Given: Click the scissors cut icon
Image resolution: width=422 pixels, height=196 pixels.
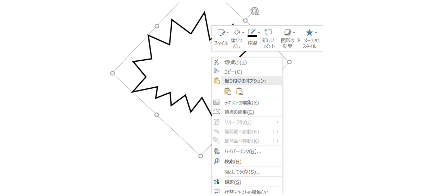Looking at the screenshot, I should [x=217, y=62].
